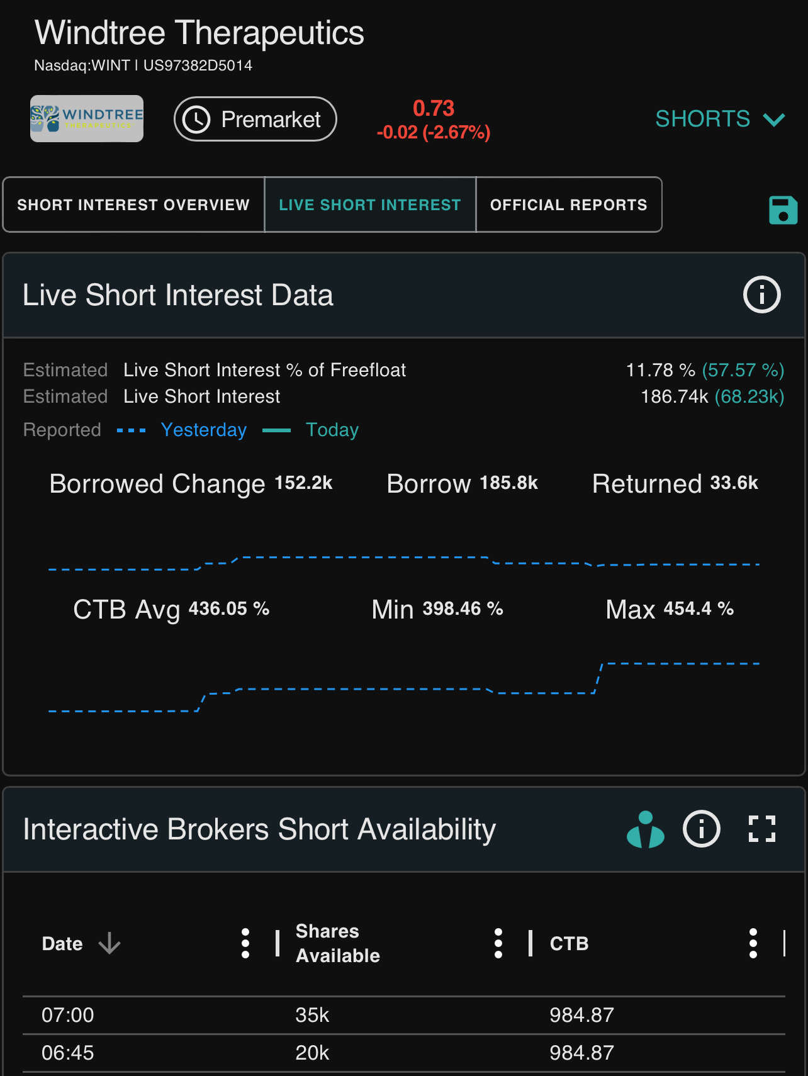
Task: Open info for Live Short Interest Data
Action: pyautogui.click(x=761, y=294)
